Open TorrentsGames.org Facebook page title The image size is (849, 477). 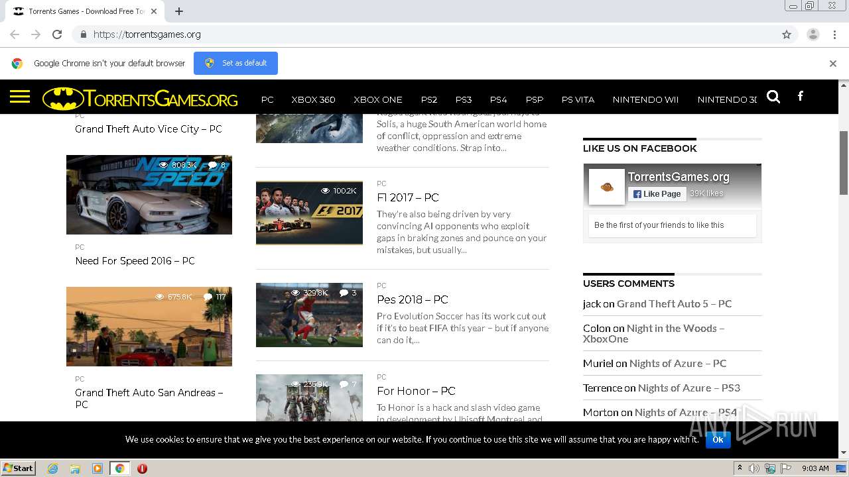pyautogui.click(x=679, y=177)
